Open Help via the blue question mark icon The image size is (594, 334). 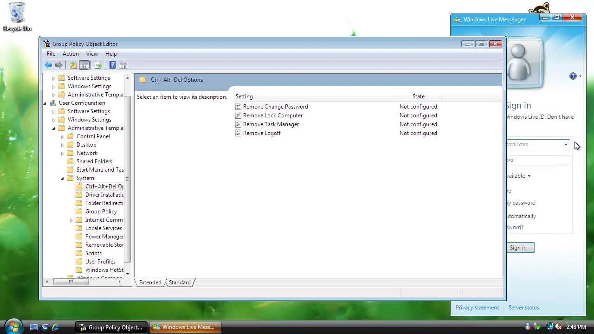click(x=112, y=65)
